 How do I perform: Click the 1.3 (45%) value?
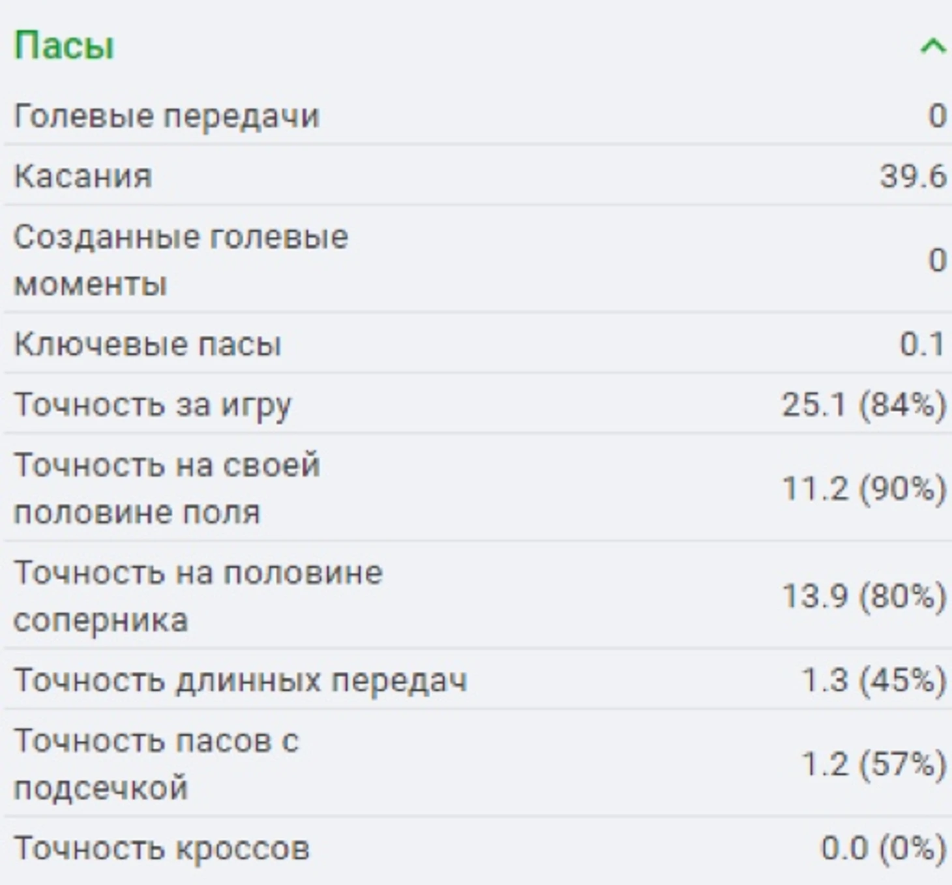[x=873, y=681]
